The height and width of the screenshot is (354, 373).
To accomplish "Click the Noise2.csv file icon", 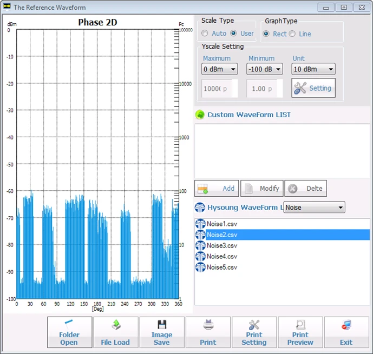I will [200, 235].
